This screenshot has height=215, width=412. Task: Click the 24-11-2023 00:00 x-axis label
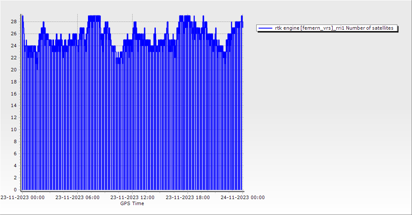[242, 197]
